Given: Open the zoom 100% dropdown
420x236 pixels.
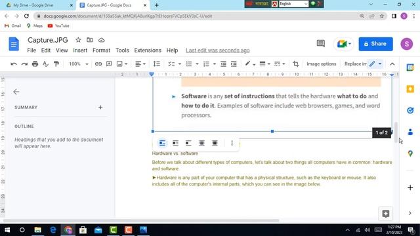Looking at the screenshot, I should [x=79, y=64].
